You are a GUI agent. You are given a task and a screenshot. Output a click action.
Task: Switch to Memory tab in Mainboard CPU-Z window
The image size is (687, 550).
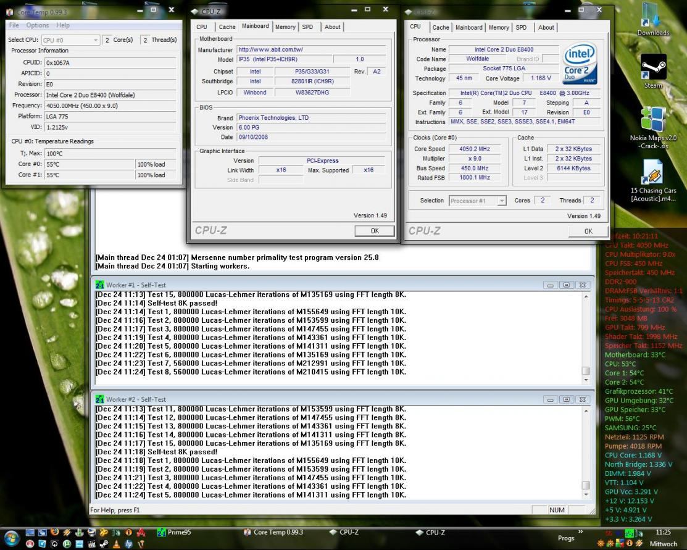pos(285,27)
